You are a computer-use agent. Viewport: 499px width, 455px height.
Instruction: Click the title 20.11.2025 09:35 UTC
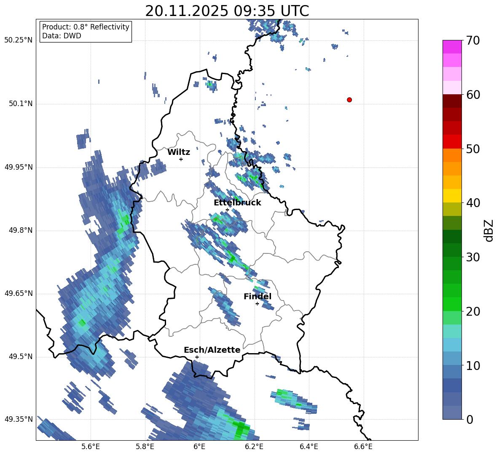(x=227, y=11)
